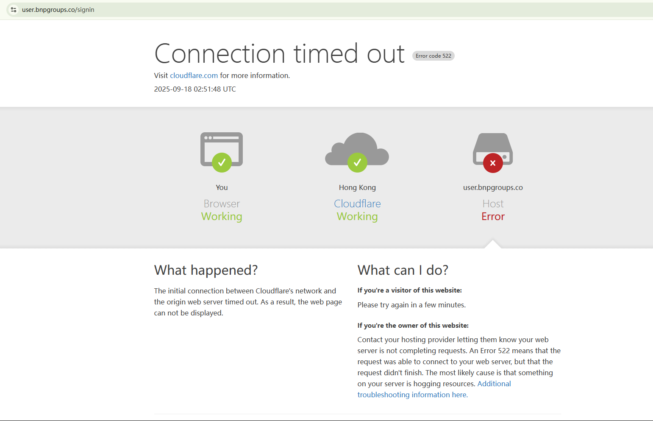Click the green 'Working' status under Browser
This screenshot has width=653, height=421.
coord(222,216)
